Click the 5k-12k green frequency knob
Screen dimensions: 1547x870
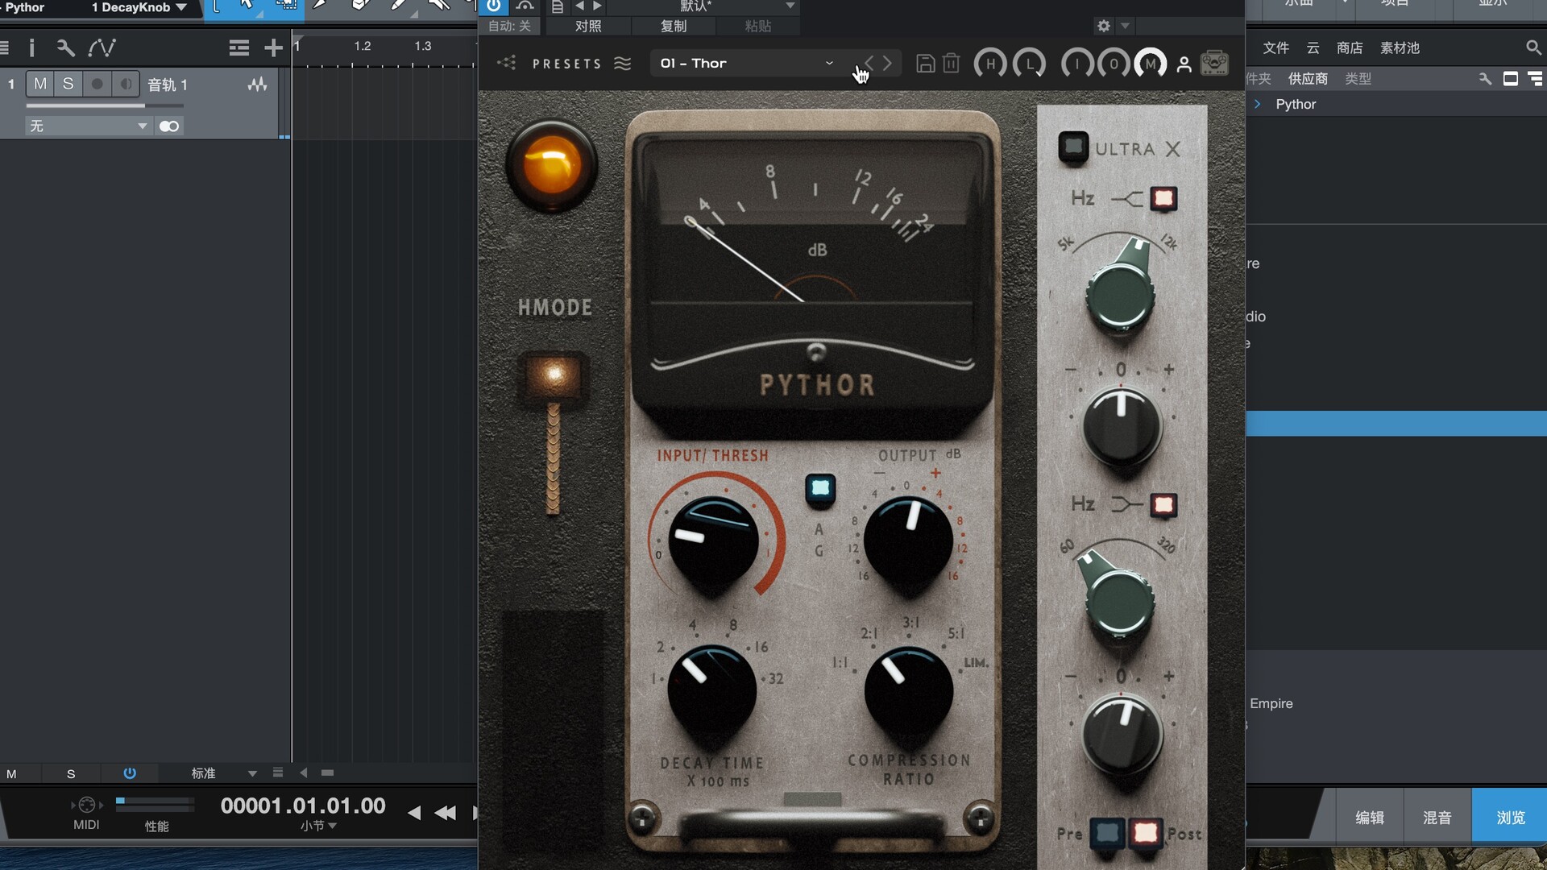click(x=1121, y=294)
